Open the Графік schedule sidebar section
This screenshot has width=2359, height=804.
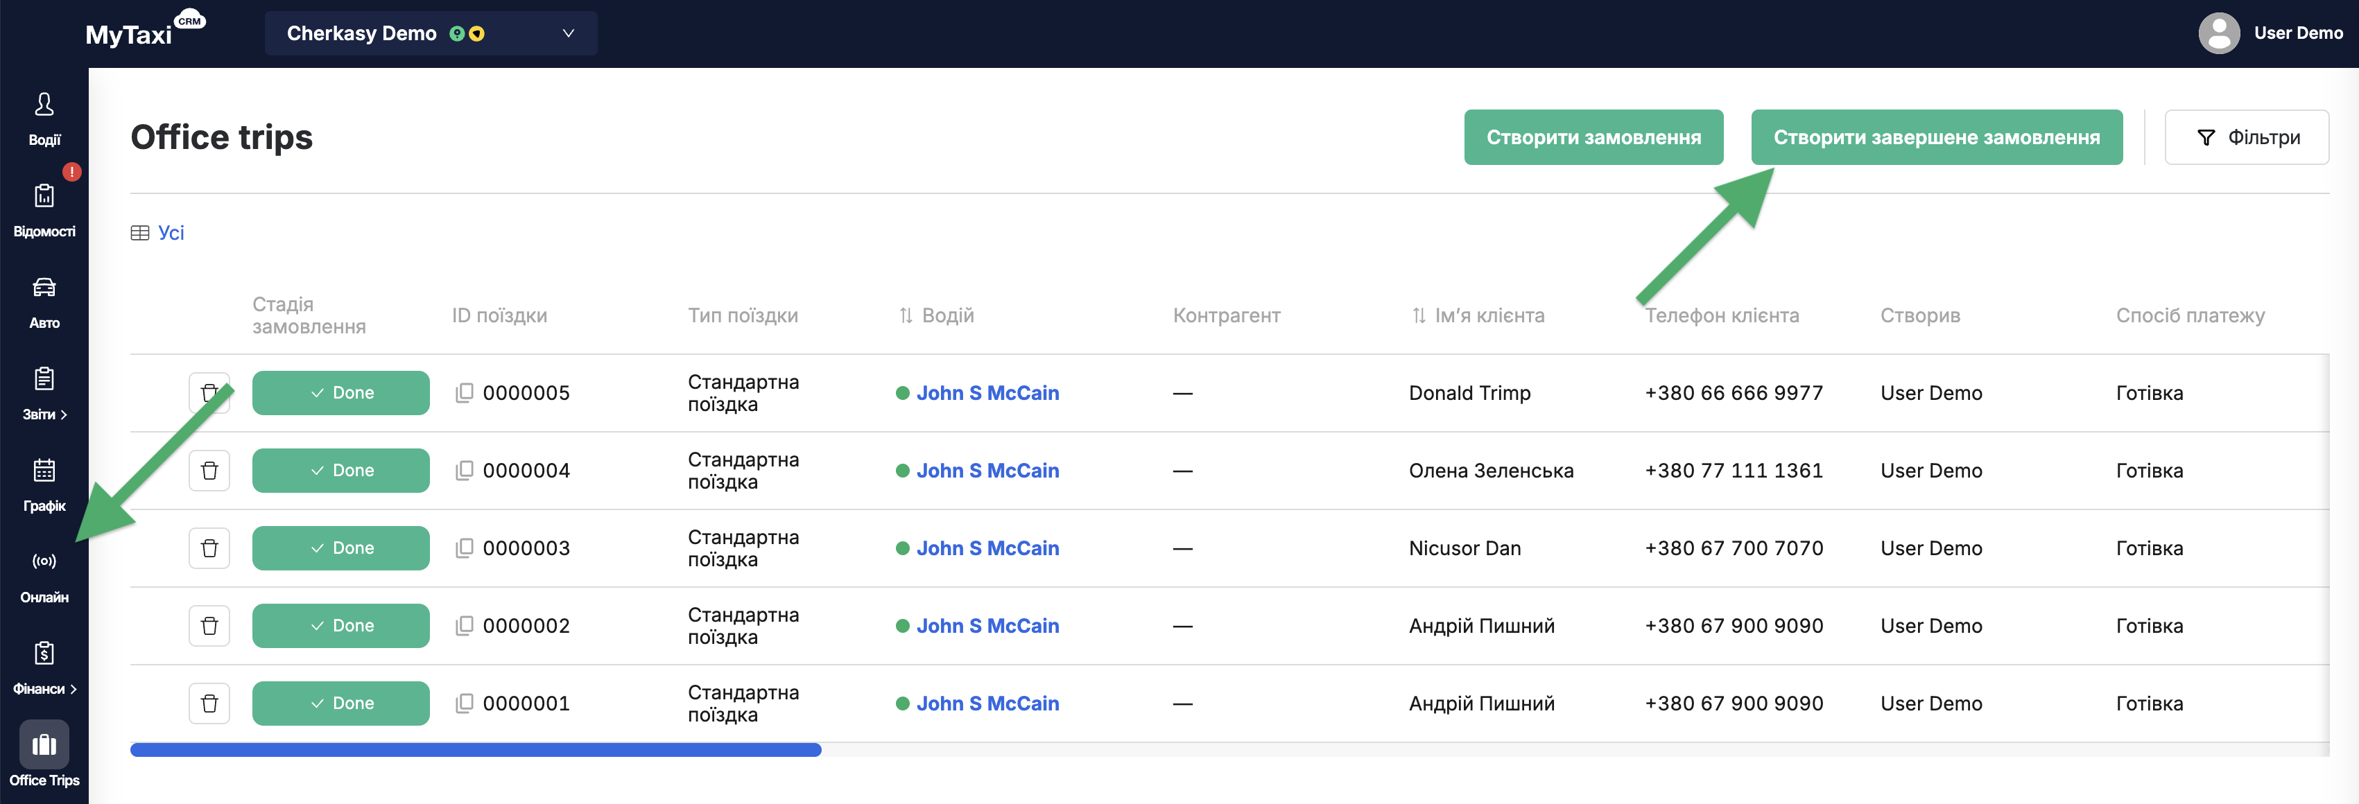click(44, 485)
